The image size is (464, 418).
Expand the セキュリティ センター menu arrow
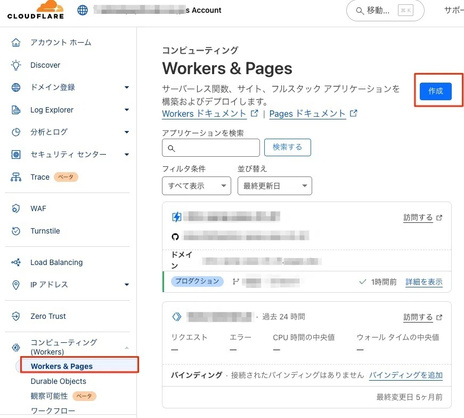127,154
